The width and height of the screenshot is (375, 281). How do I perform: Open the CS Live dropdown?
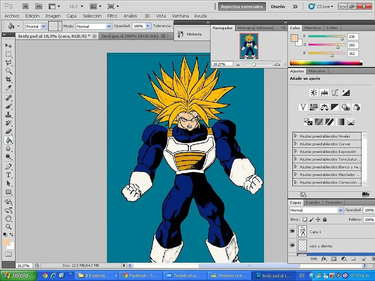tap(321, 7)
